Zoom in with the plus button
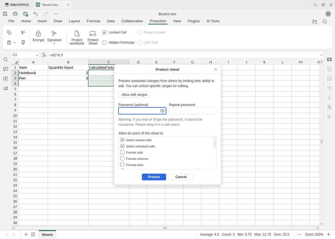This screenshot has height=239, width=335. point(329,234)
